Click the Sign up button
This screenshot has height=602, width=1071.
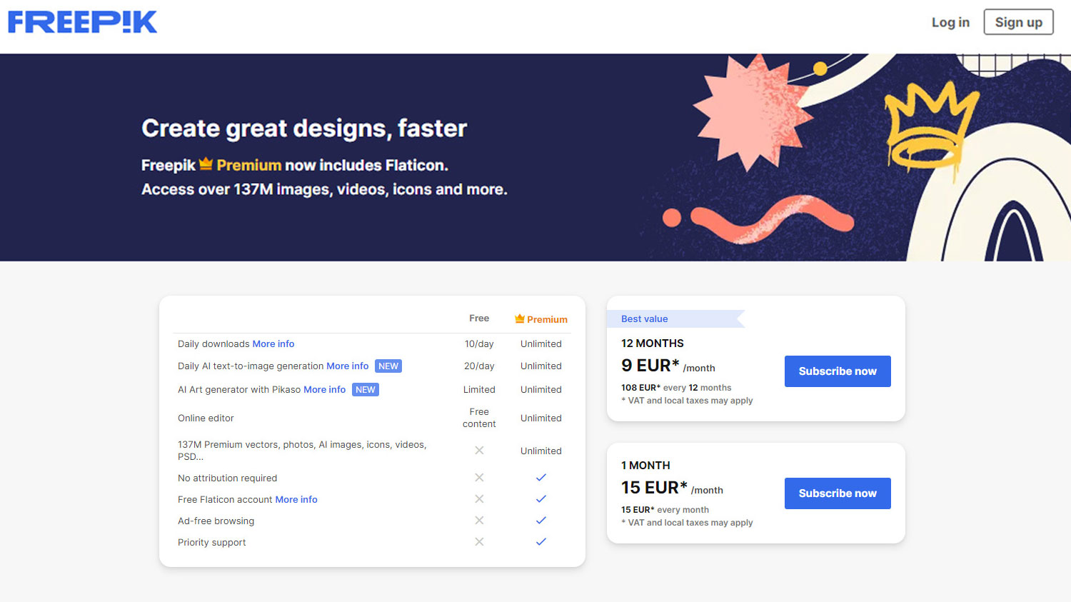point(1018,22)
